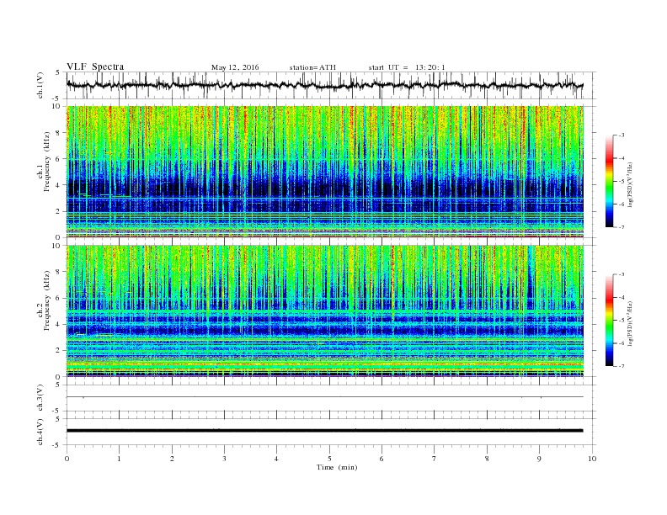Viewport: 667px width, 515px height.
Task: Click the "-7" label on ch.2 colorbar
Action: tap(622, 366)
